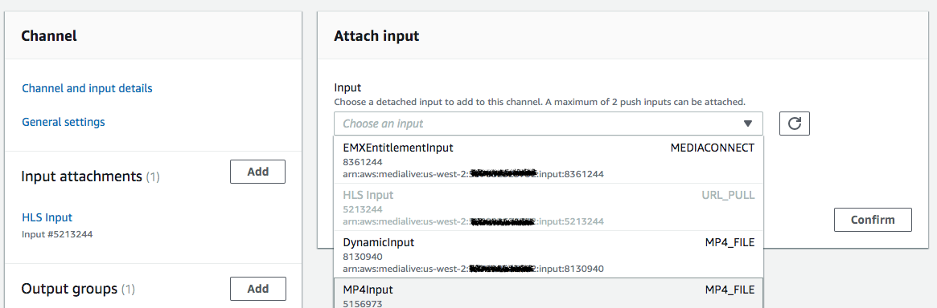Viewport: 937px width, 308px height.
Task: Click the input ID 8361244
Action: pyautogui.click(x=363, y=162)
